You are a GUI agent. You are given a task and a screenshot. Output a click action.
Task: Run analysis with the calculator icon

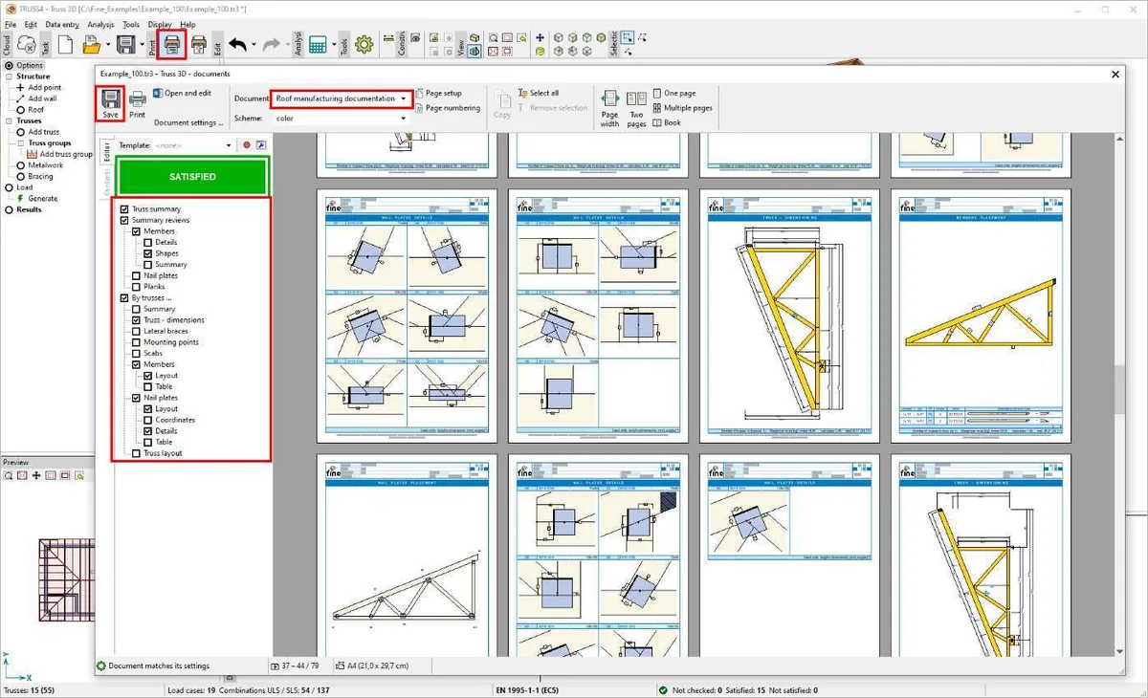(x=318, y=44)
